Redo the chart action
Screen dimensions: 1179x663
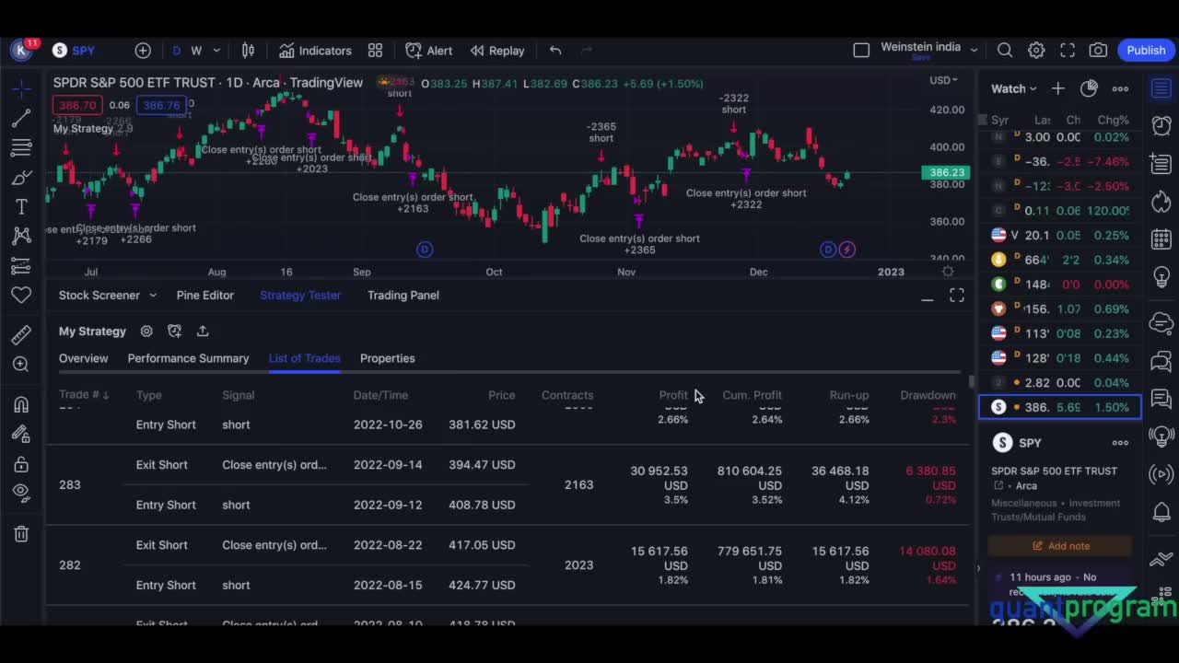(x=587, y=51)
